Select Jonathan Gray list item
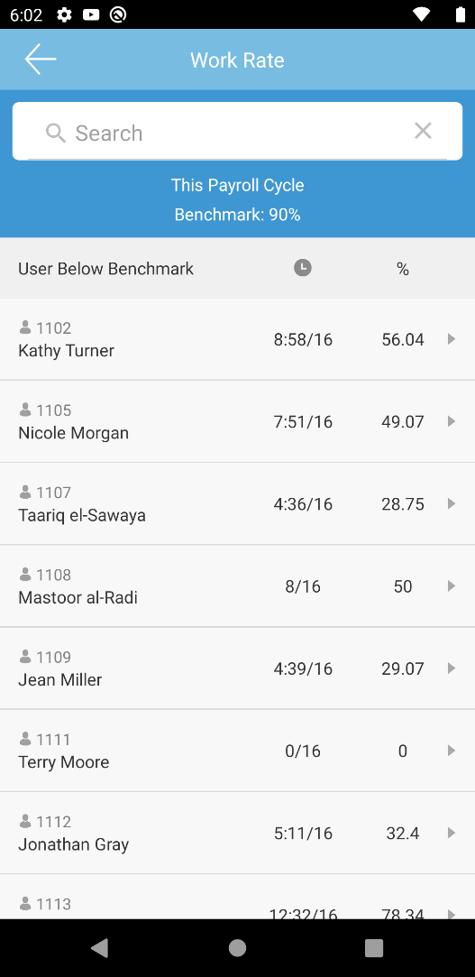Viewport: 475px width, 977px height. click(237, 833)
